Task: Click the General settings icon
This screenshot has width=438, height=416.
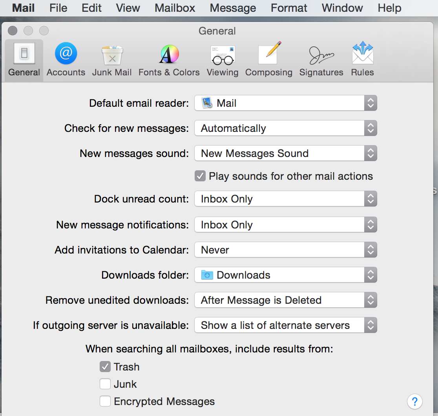Action: point(24,59)
